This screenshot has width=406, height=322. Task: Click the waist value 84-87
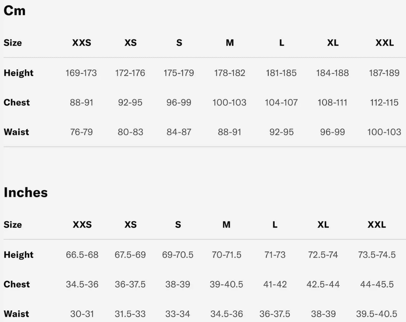[179, 132]
